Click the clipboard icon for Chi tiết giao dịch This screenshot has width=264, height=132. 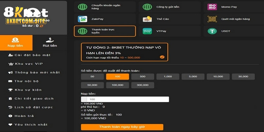tap(10, 99)
